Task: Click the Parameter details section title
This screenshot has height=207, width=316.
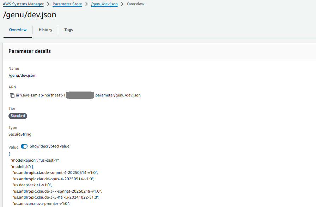Action: 30,51
